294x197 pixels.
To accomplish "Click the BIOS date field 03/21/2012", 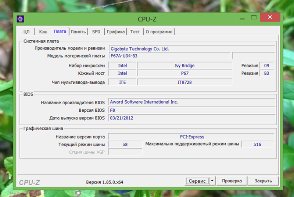I will click(191, 118).
